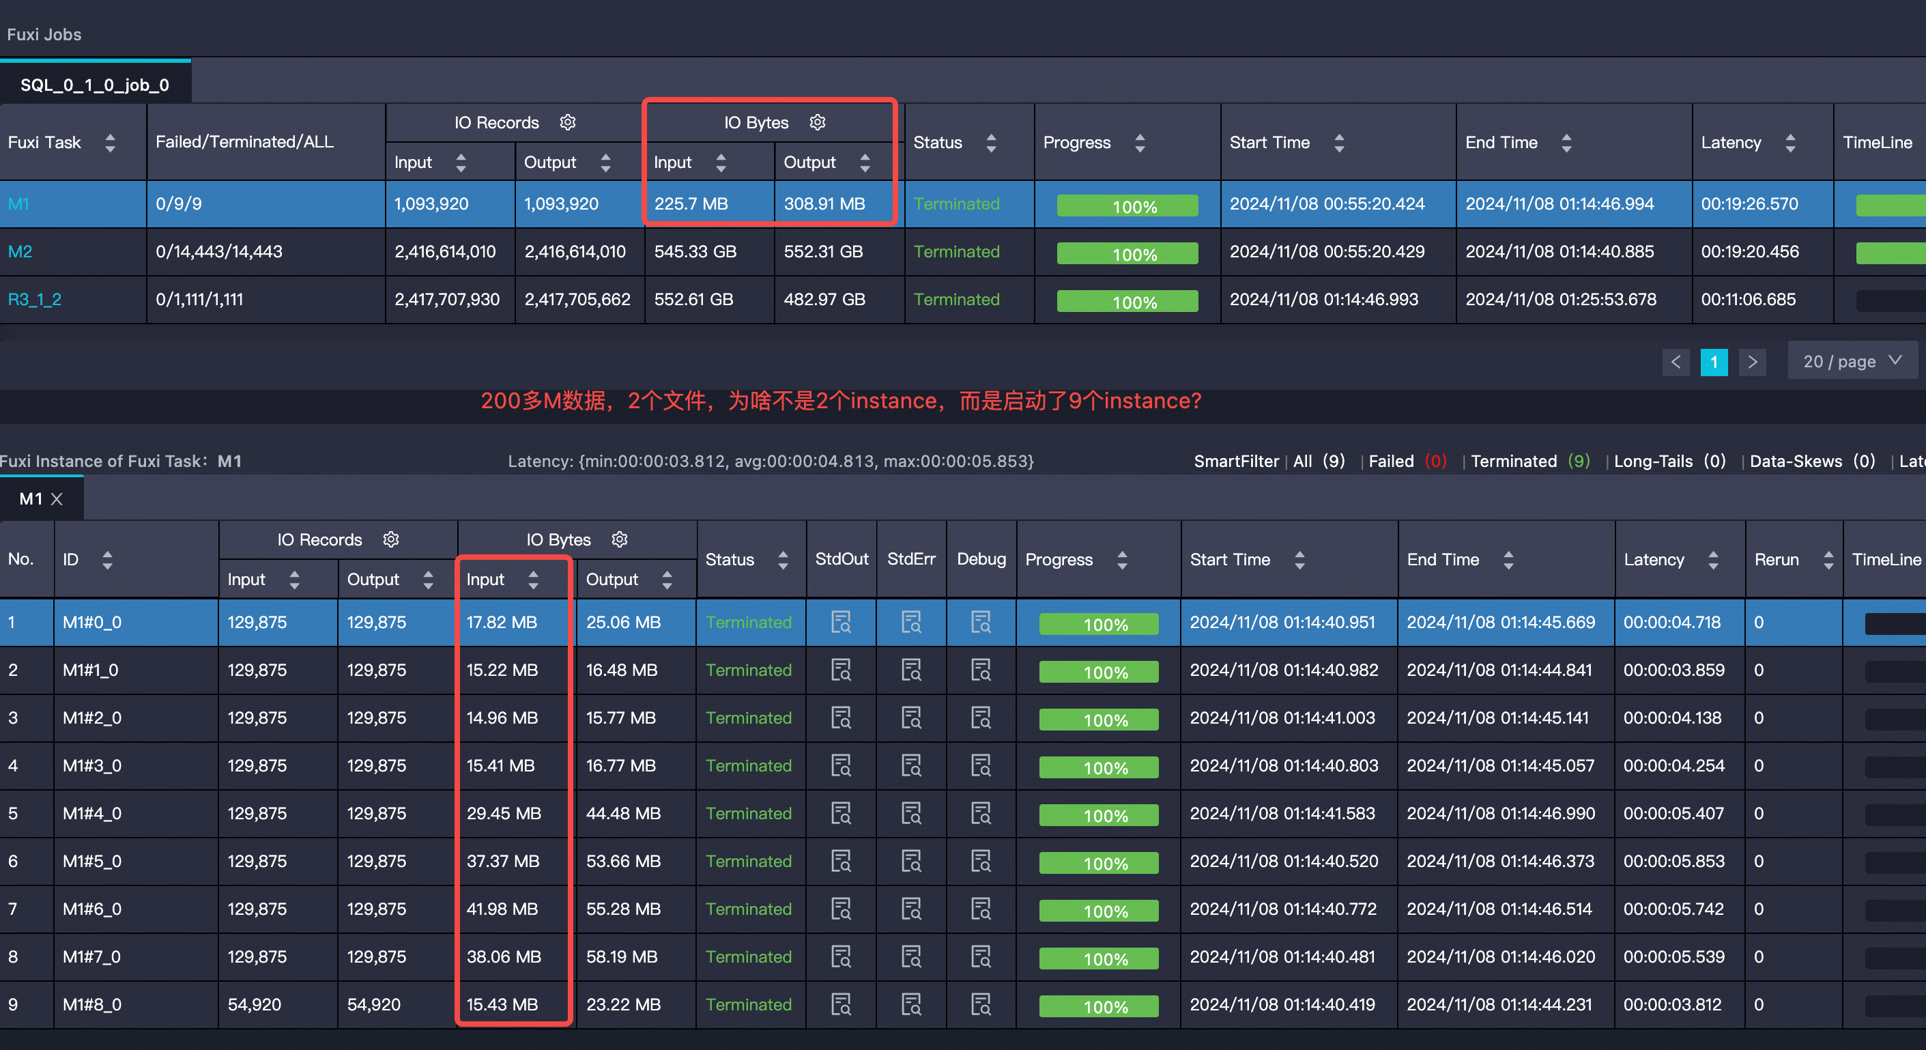
Task: Click M1 task 100% progress bar
Action: 1127,205
